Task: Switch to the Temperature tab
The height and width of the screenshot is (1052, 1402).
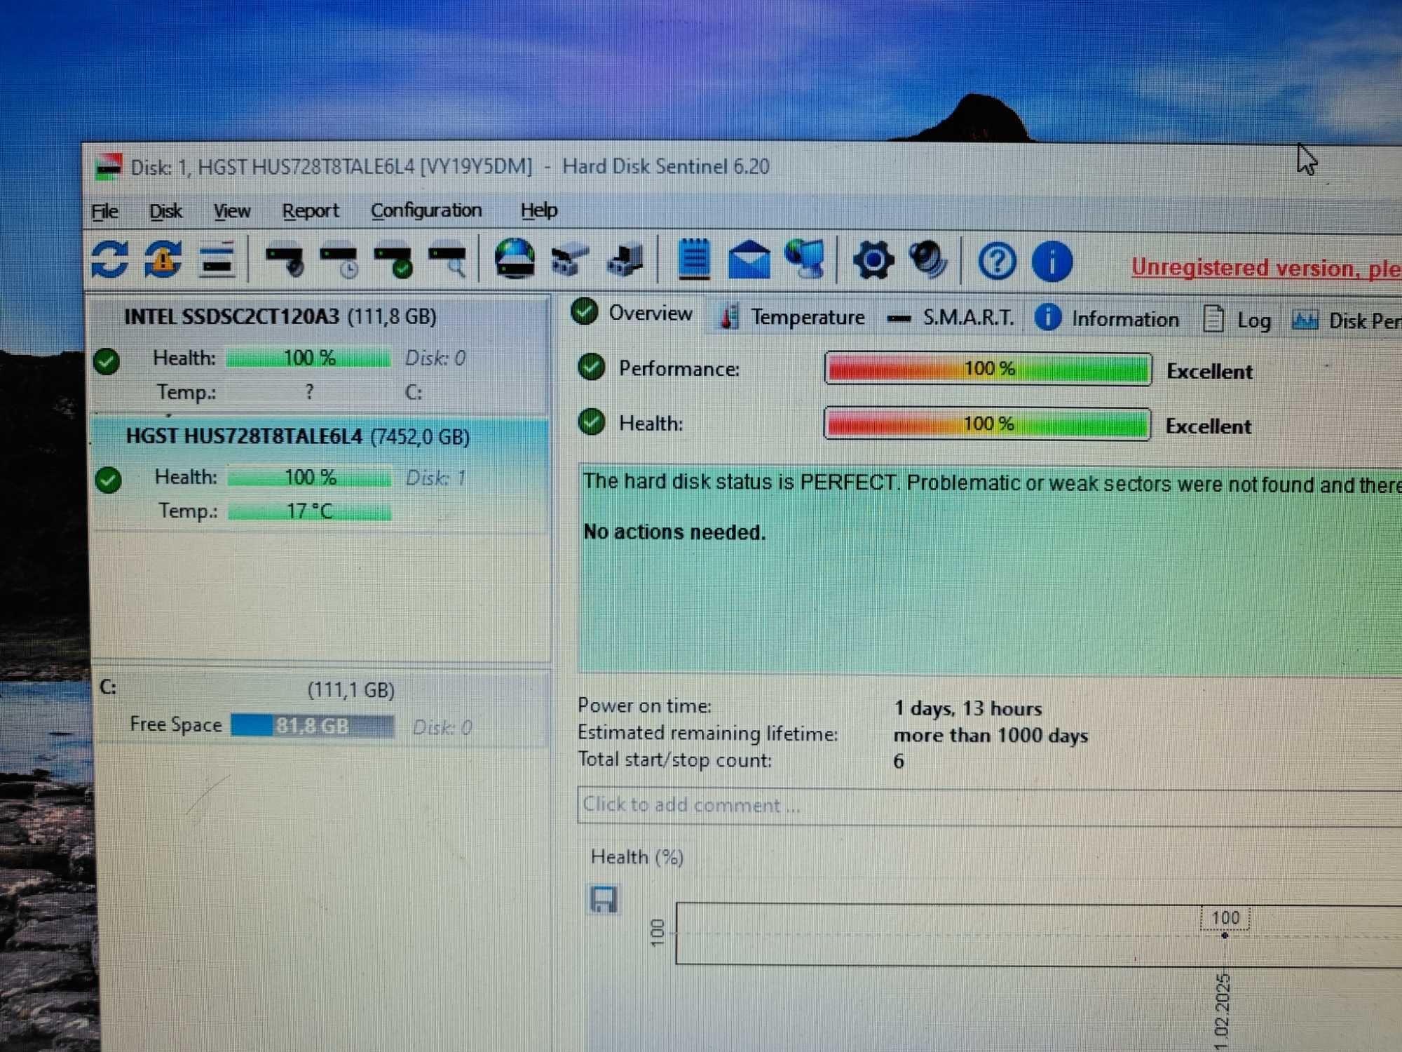Action: click(793, 317)
